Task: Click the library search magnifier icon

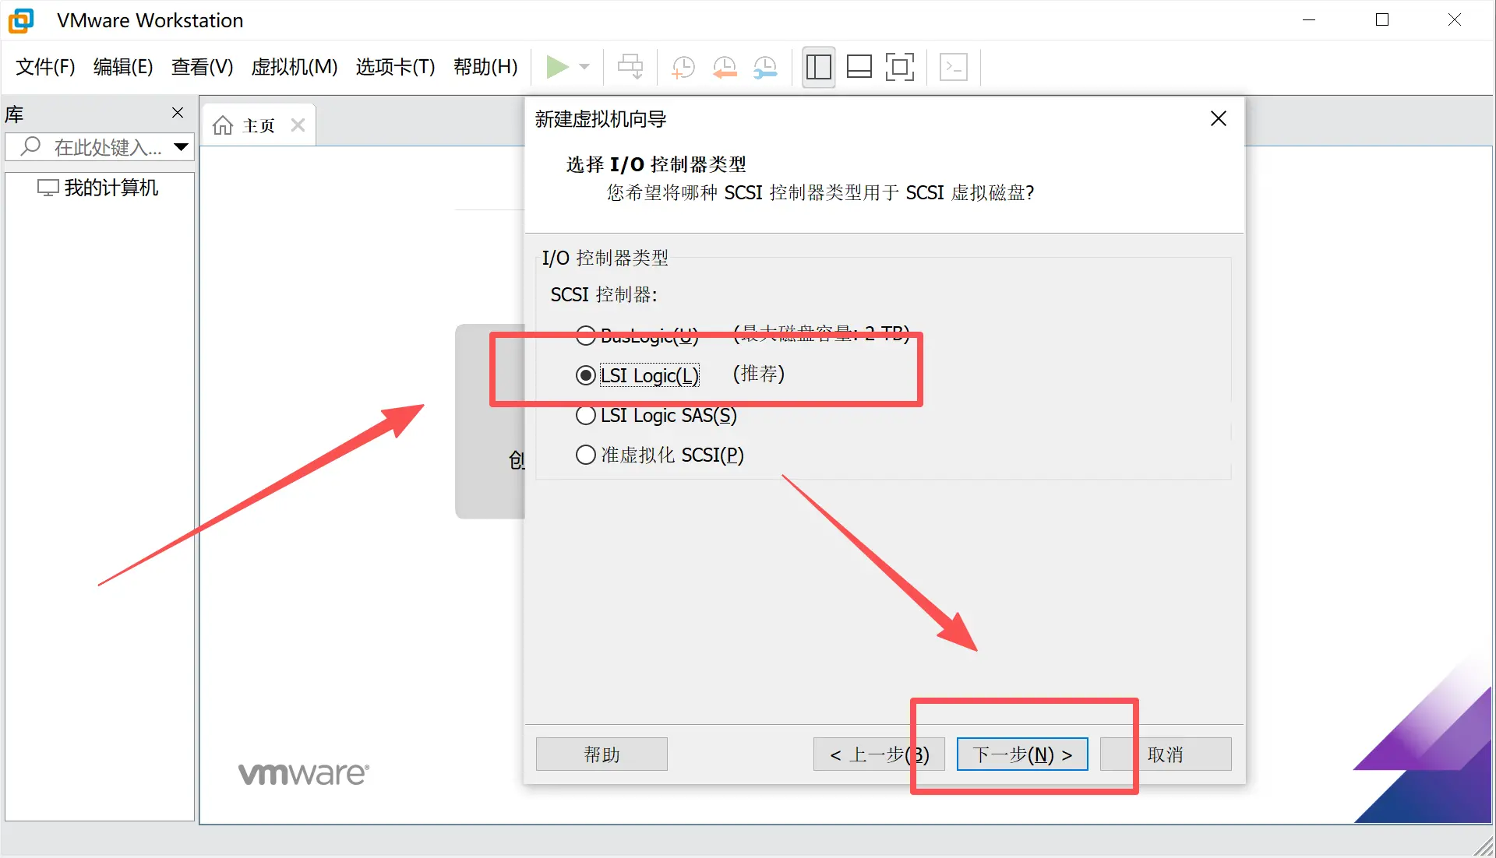Action: (x=30, y=146)
